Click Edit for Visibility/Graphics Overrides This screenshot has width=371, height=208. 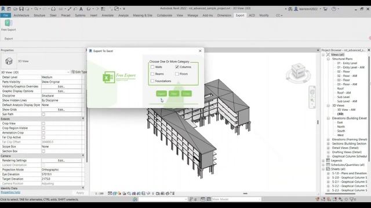(61, 87)
